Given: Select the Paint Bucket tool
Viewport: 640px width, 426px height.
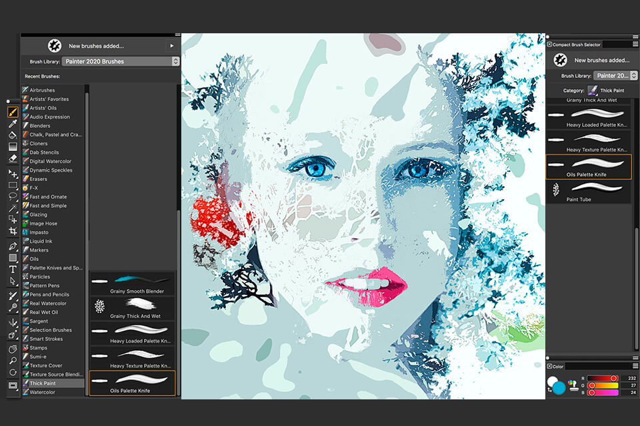Looking at the screenshot, I should point(12,136).
